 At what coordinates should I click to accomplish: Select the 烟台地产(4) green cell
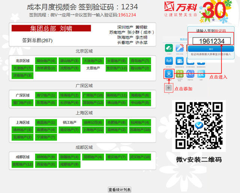pos(46,61)
